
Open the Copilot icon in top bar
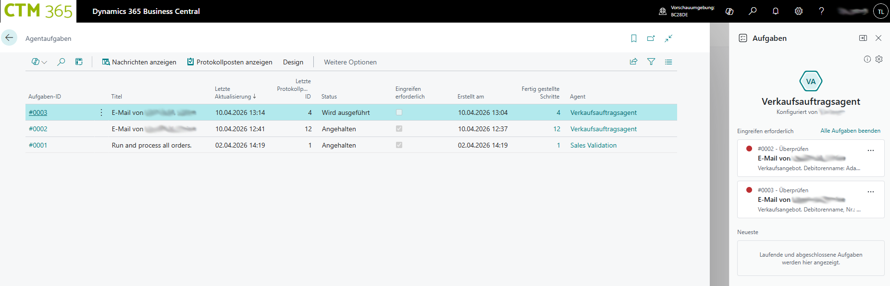point(729,11)
